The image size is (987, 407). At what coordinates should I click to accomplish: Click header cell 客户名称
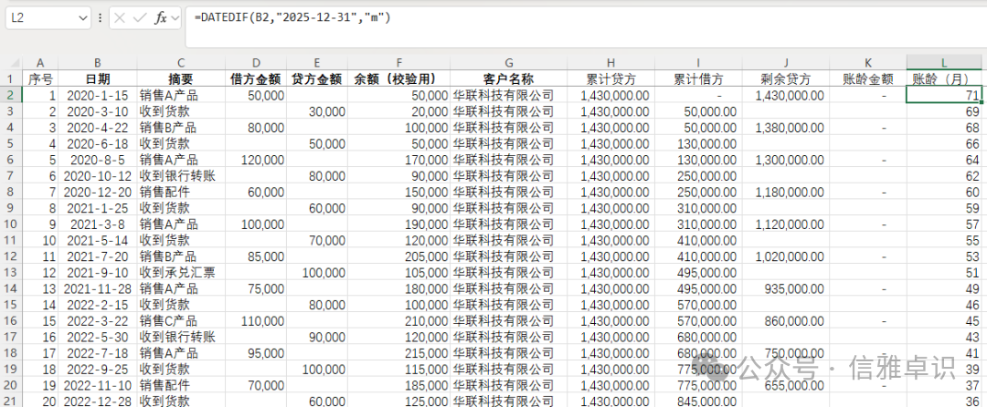point(509,79)
